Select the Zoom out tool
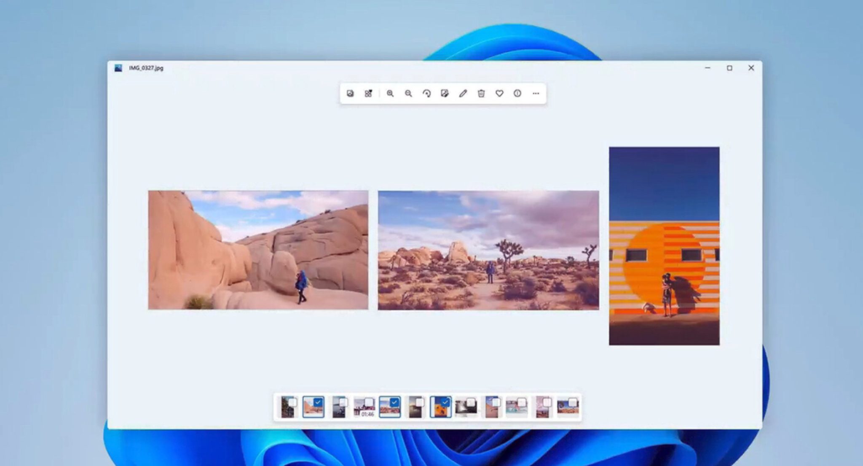This screenshot has height=466, width=863. [x=407, y=94]
